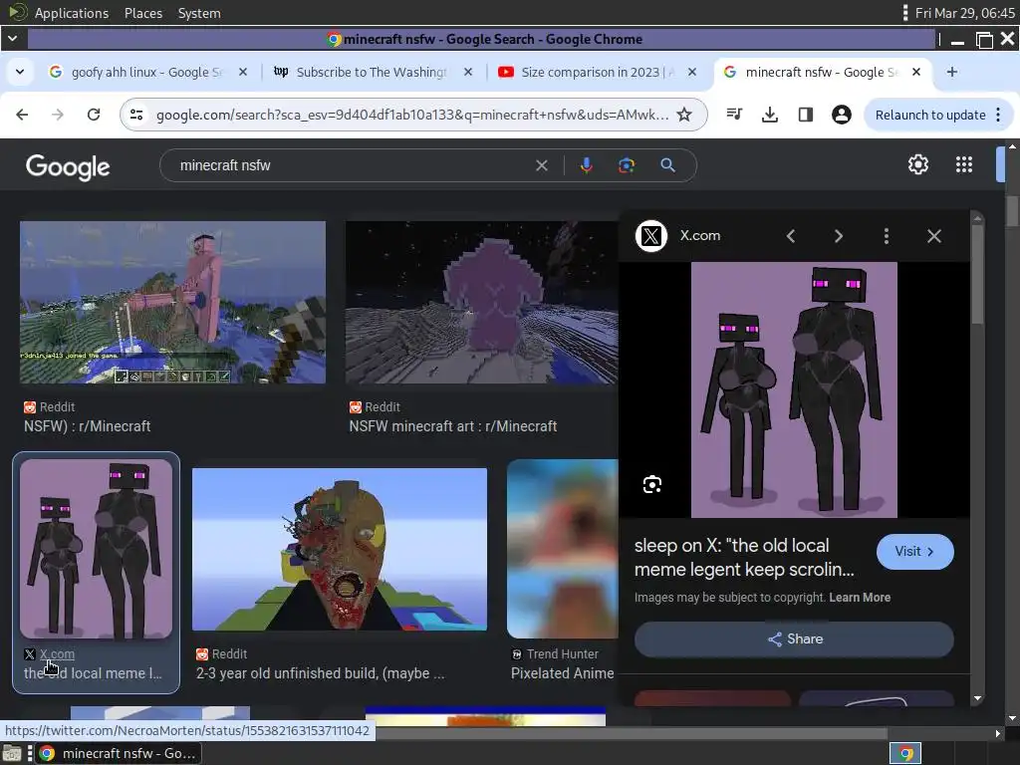Image resolution: width=1020 pixels, height=765 pixels.
Task: Open more options in image preview panel
Action: click(x=886, y=236)
